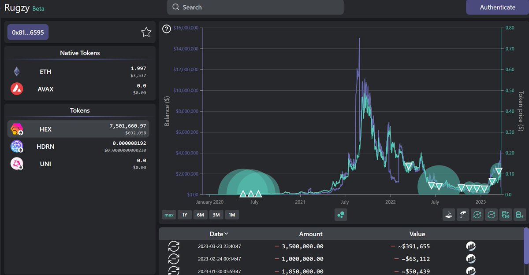Toggle the bubbles display button below chart
The width and height of the screenshot is (529, 275).
(341, 215)
